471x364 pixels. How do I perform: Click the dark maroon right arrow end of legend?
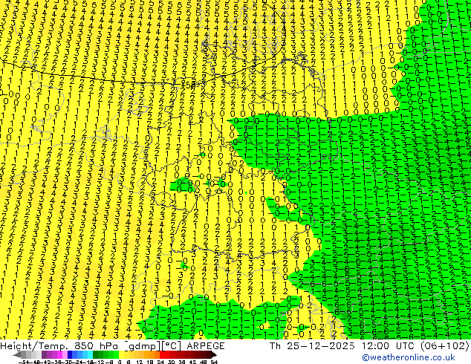(214, 354)
